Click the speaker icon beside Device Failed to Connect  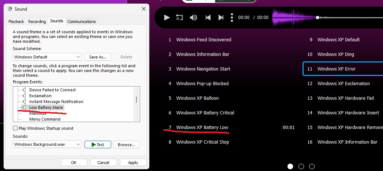24,90
